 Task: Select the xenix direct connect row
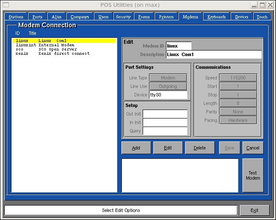(x=64, y=54)
